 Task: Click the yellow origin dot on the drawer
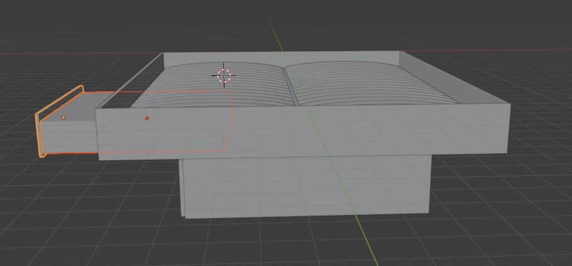point(63,118)
